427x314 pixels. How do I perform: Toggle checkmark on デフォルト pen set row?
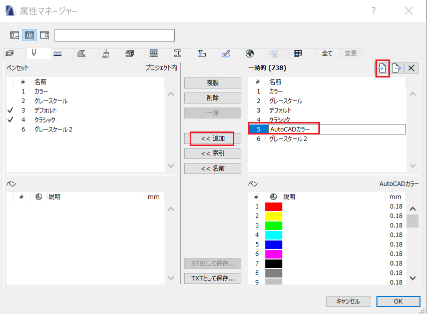[x=10, y=110]
